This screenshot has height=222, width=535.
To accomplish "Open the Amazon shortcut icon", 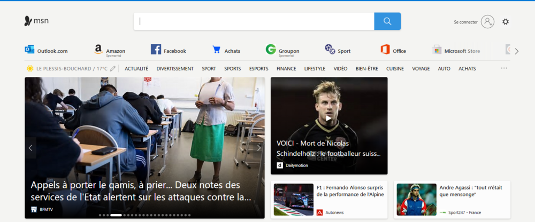I will point(98,50).
